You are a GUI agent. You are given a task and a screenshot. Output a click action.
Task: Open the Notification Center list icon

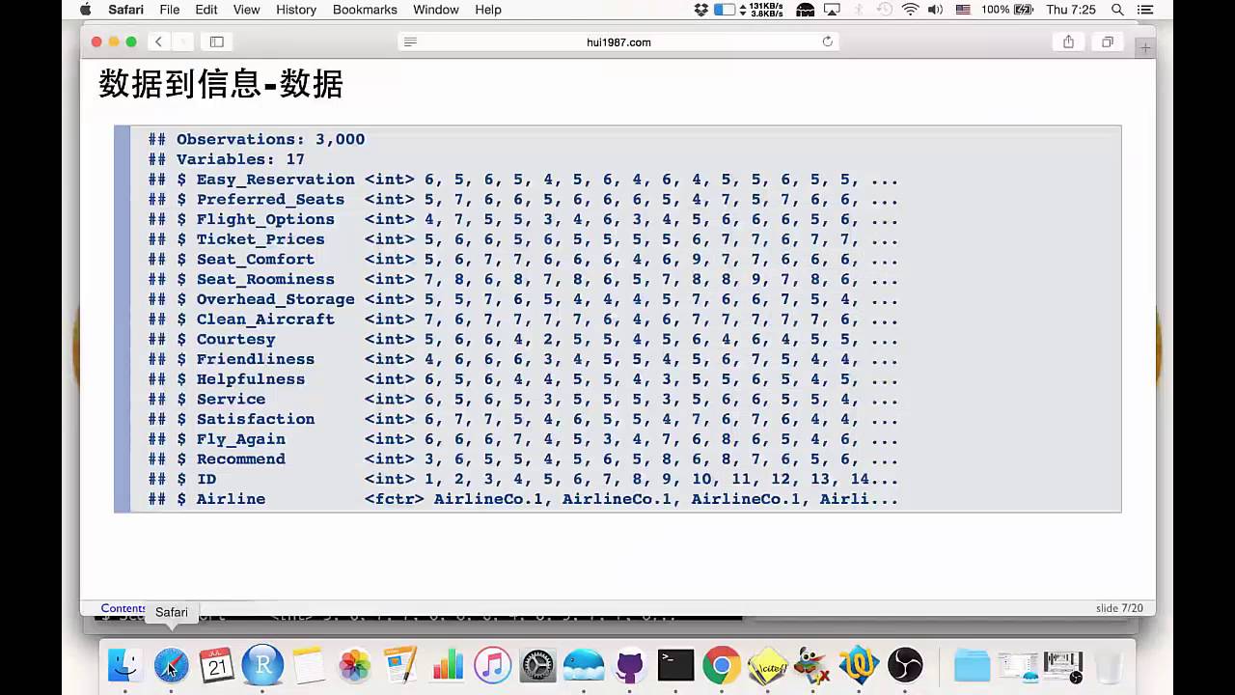pos(1145,10)
